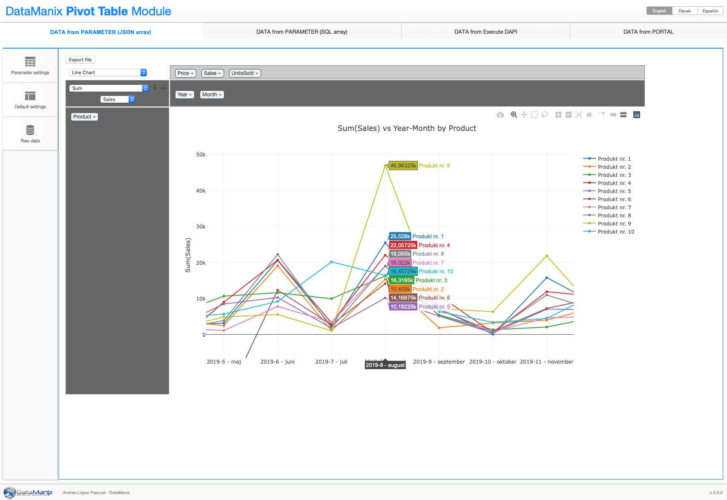Open the UnitsSold attribute filter
This screenshot has width=727, height=500.
click(x=245, y=73)
